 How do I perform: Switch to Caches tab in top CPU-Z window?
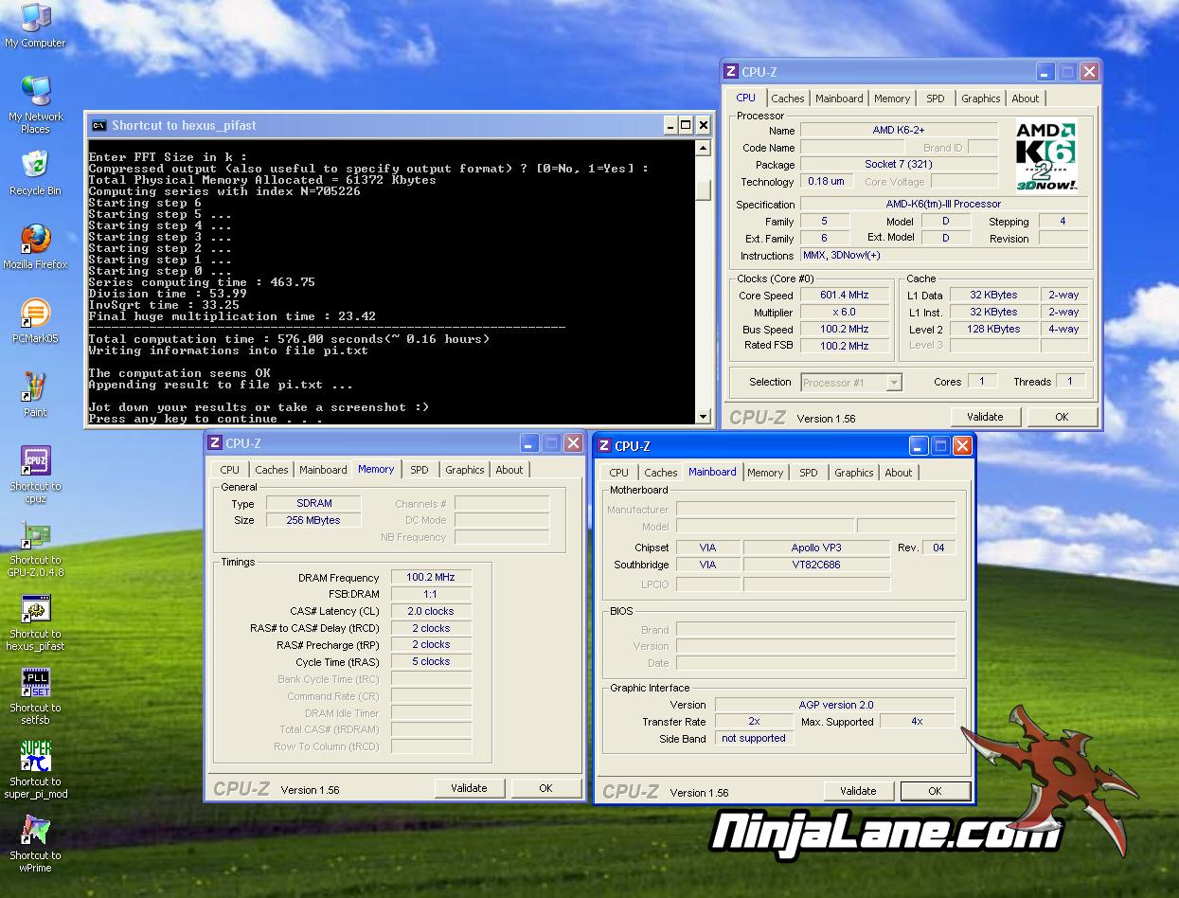tap(787, 99)
